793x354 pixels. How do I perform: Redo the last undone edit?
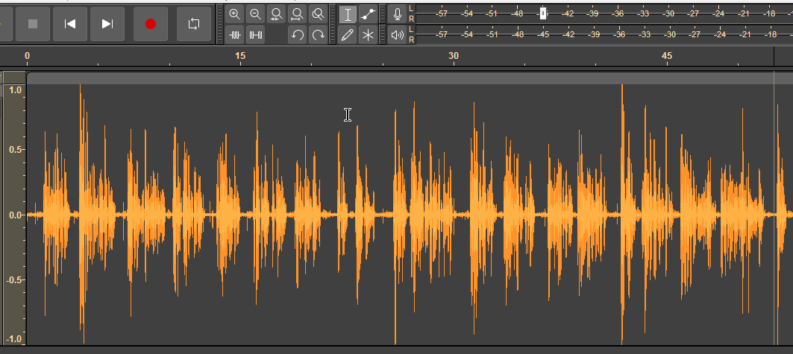pyautogui.click(x=318, y=35)
